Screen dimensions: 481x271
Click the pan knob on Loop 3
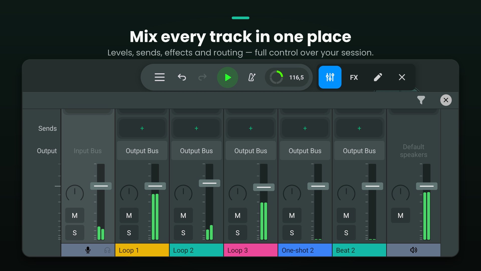[x=237, y=193]
